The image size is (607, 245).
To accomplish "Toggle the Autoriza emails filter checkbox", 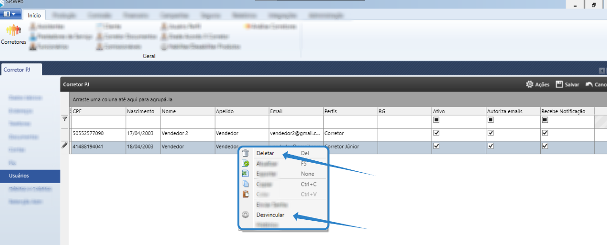I will (x=490, y=120).
